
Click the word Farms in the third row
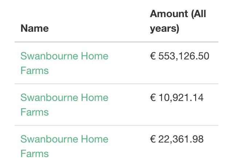(35, 153)
